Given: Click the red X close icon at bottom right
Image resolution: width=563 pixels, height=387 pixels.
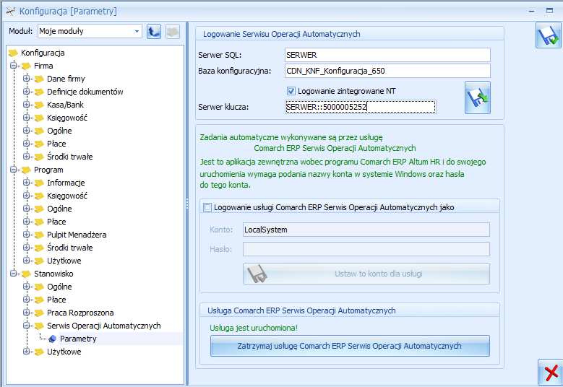Looking at the screenshot, I should 551,373.
